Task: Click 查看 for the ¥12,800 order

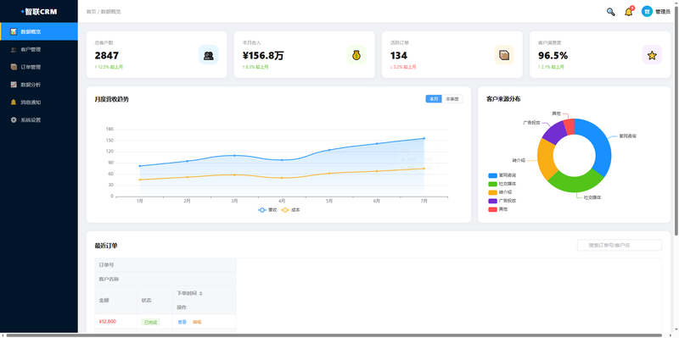Action: pos(182,322)
